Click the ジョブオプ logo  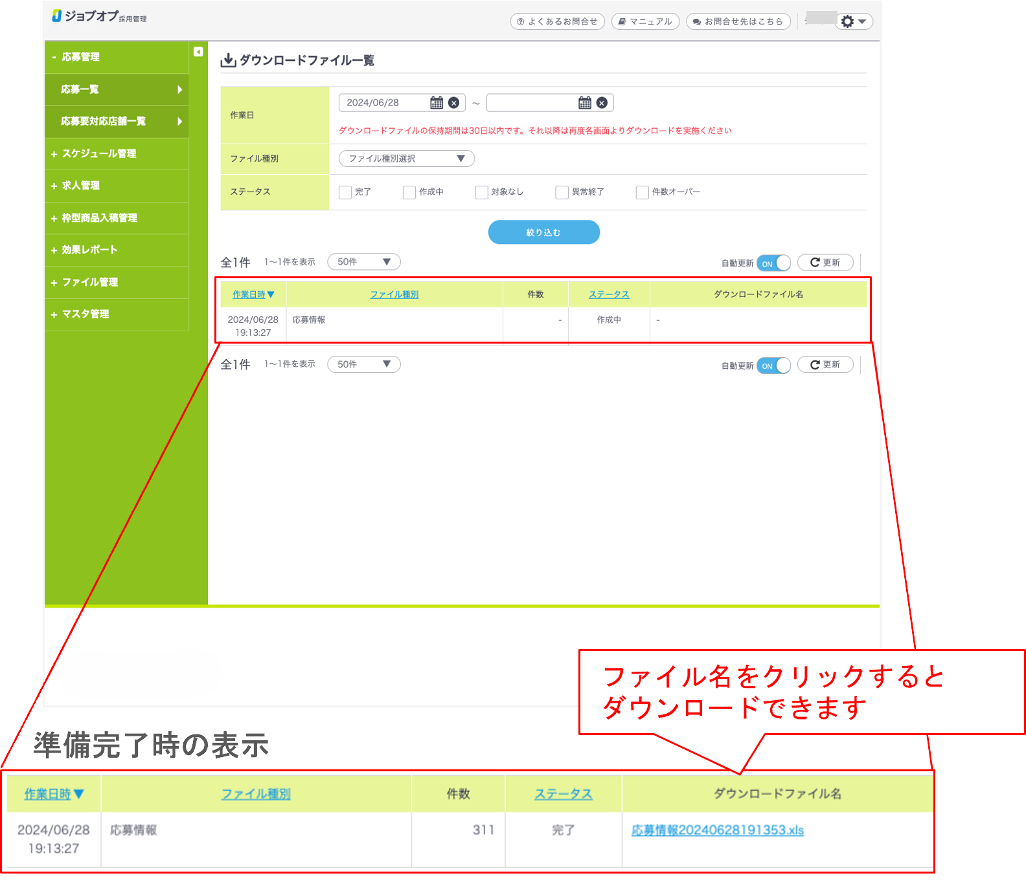[x=99, y=16]
